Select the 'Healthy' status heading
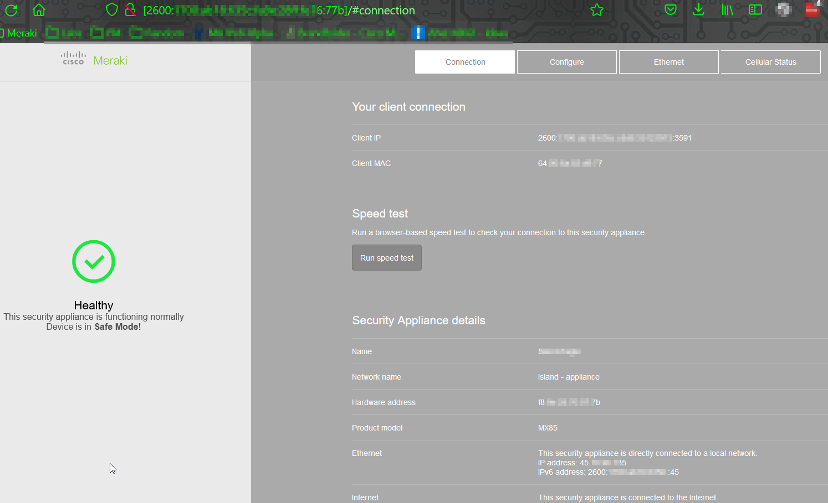The image size is (828, 503). click(x=94, y=305)
